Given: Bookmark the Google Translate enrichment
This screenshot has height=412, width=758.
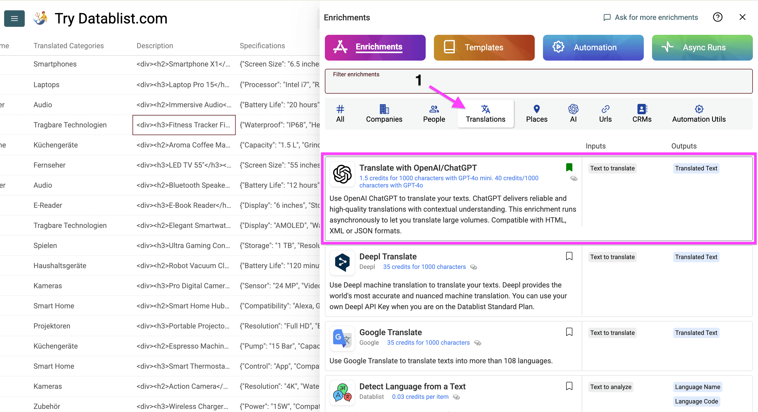Looking at the screenshot, I should [569, 332].
